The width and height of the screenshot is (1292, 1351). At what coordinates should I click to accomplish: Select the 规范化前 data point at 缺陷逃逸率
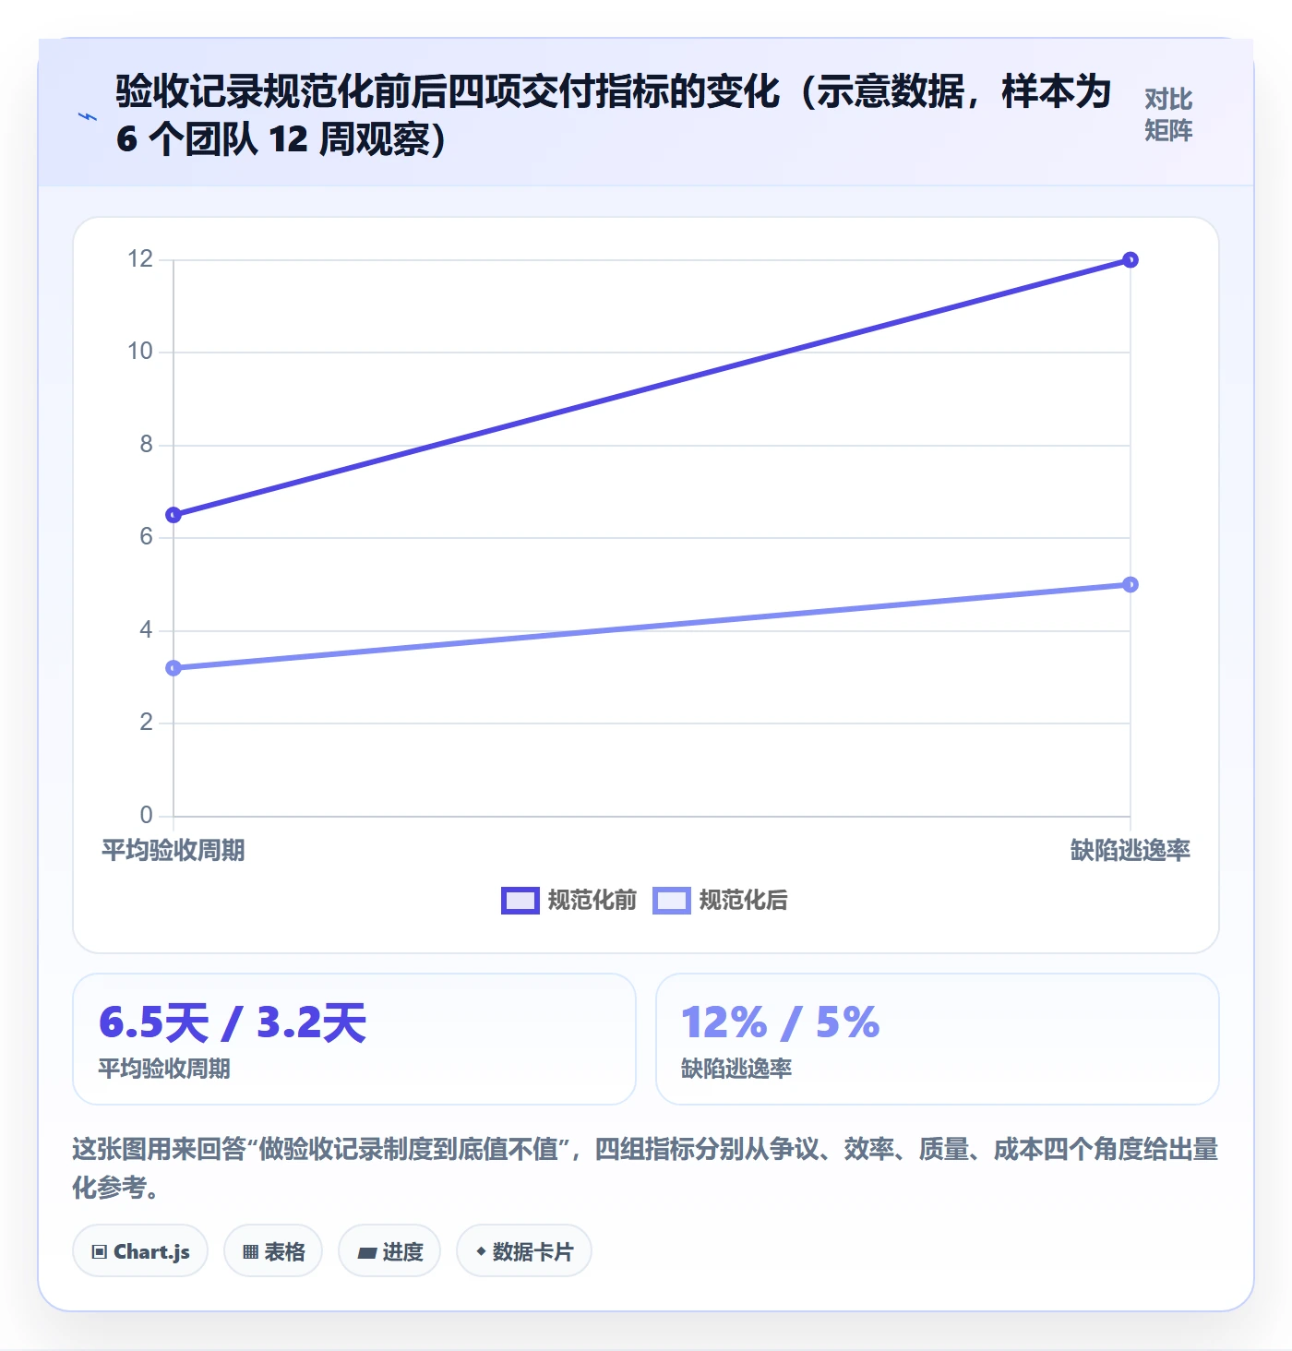1130,260
